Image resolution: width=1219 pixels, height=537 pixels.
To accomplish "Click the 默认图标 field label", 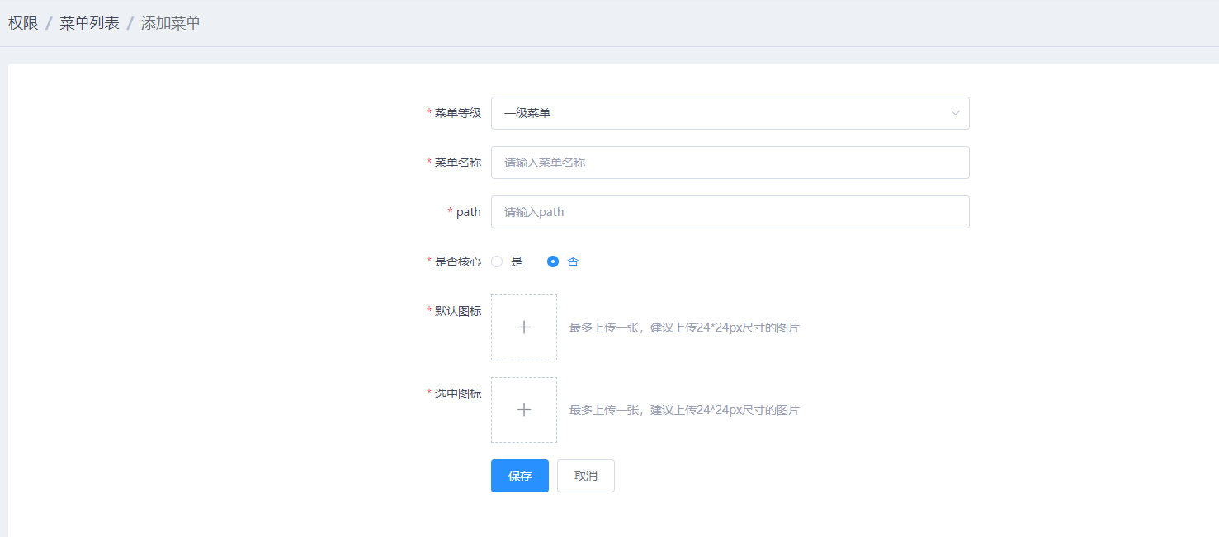I will point(457,311).
